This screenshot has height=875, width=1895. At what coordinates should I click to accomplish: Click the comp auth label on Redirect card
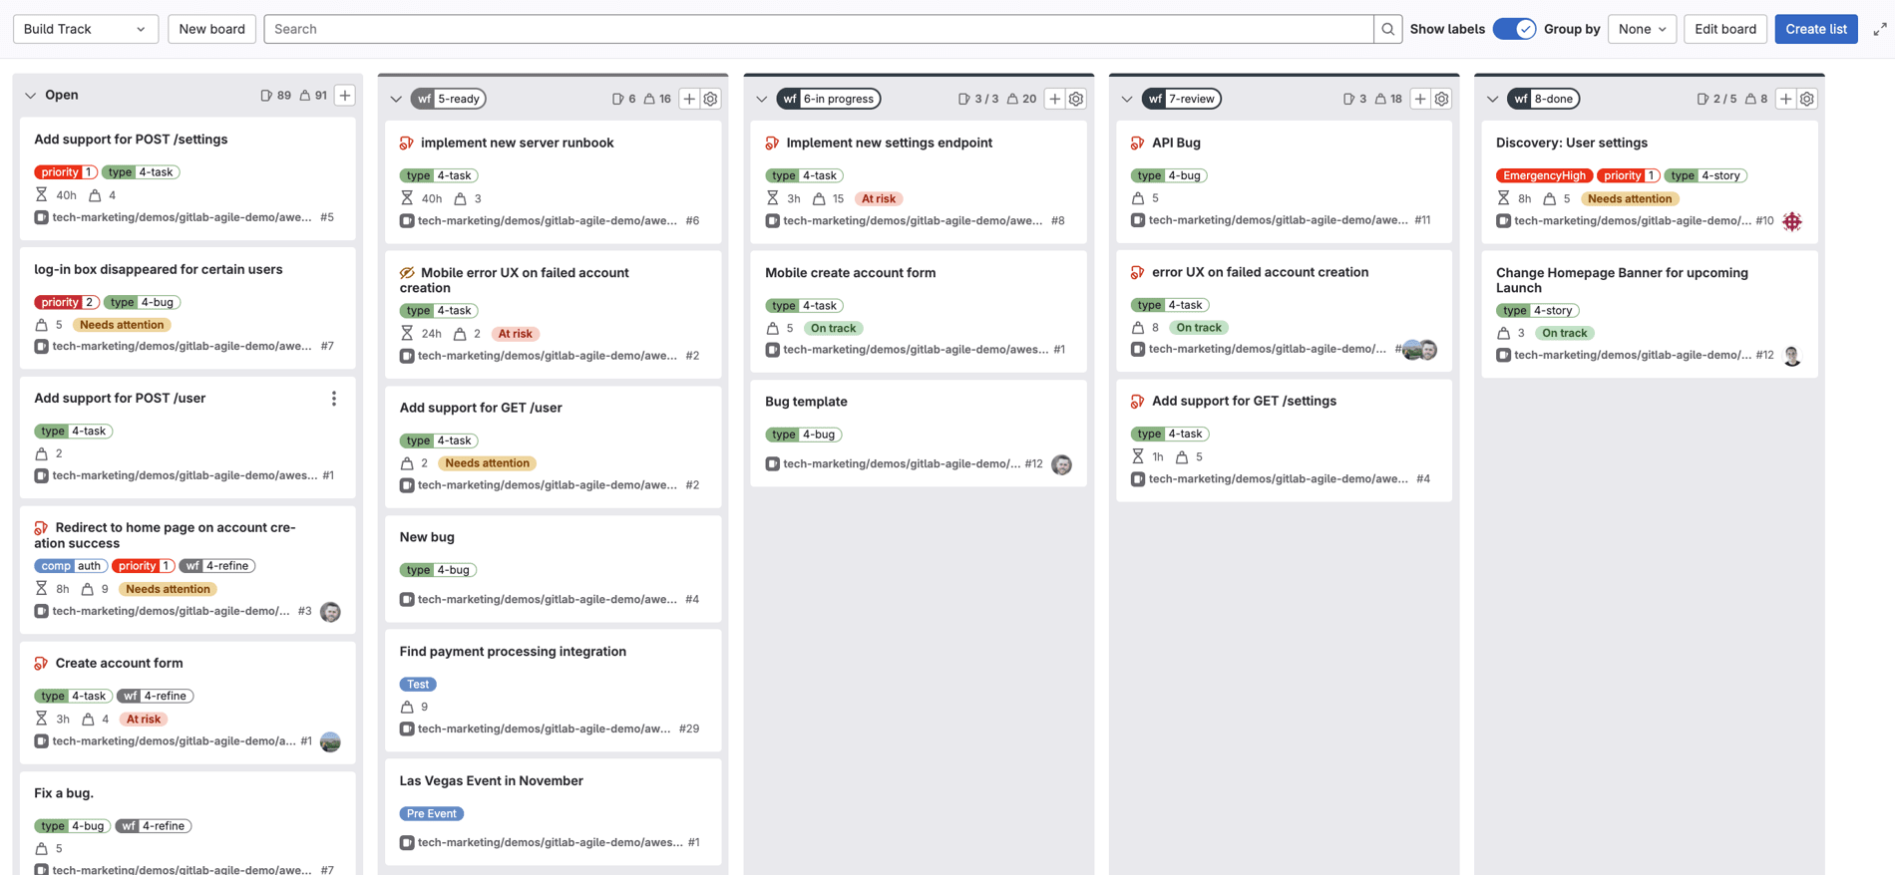[70, 566]
